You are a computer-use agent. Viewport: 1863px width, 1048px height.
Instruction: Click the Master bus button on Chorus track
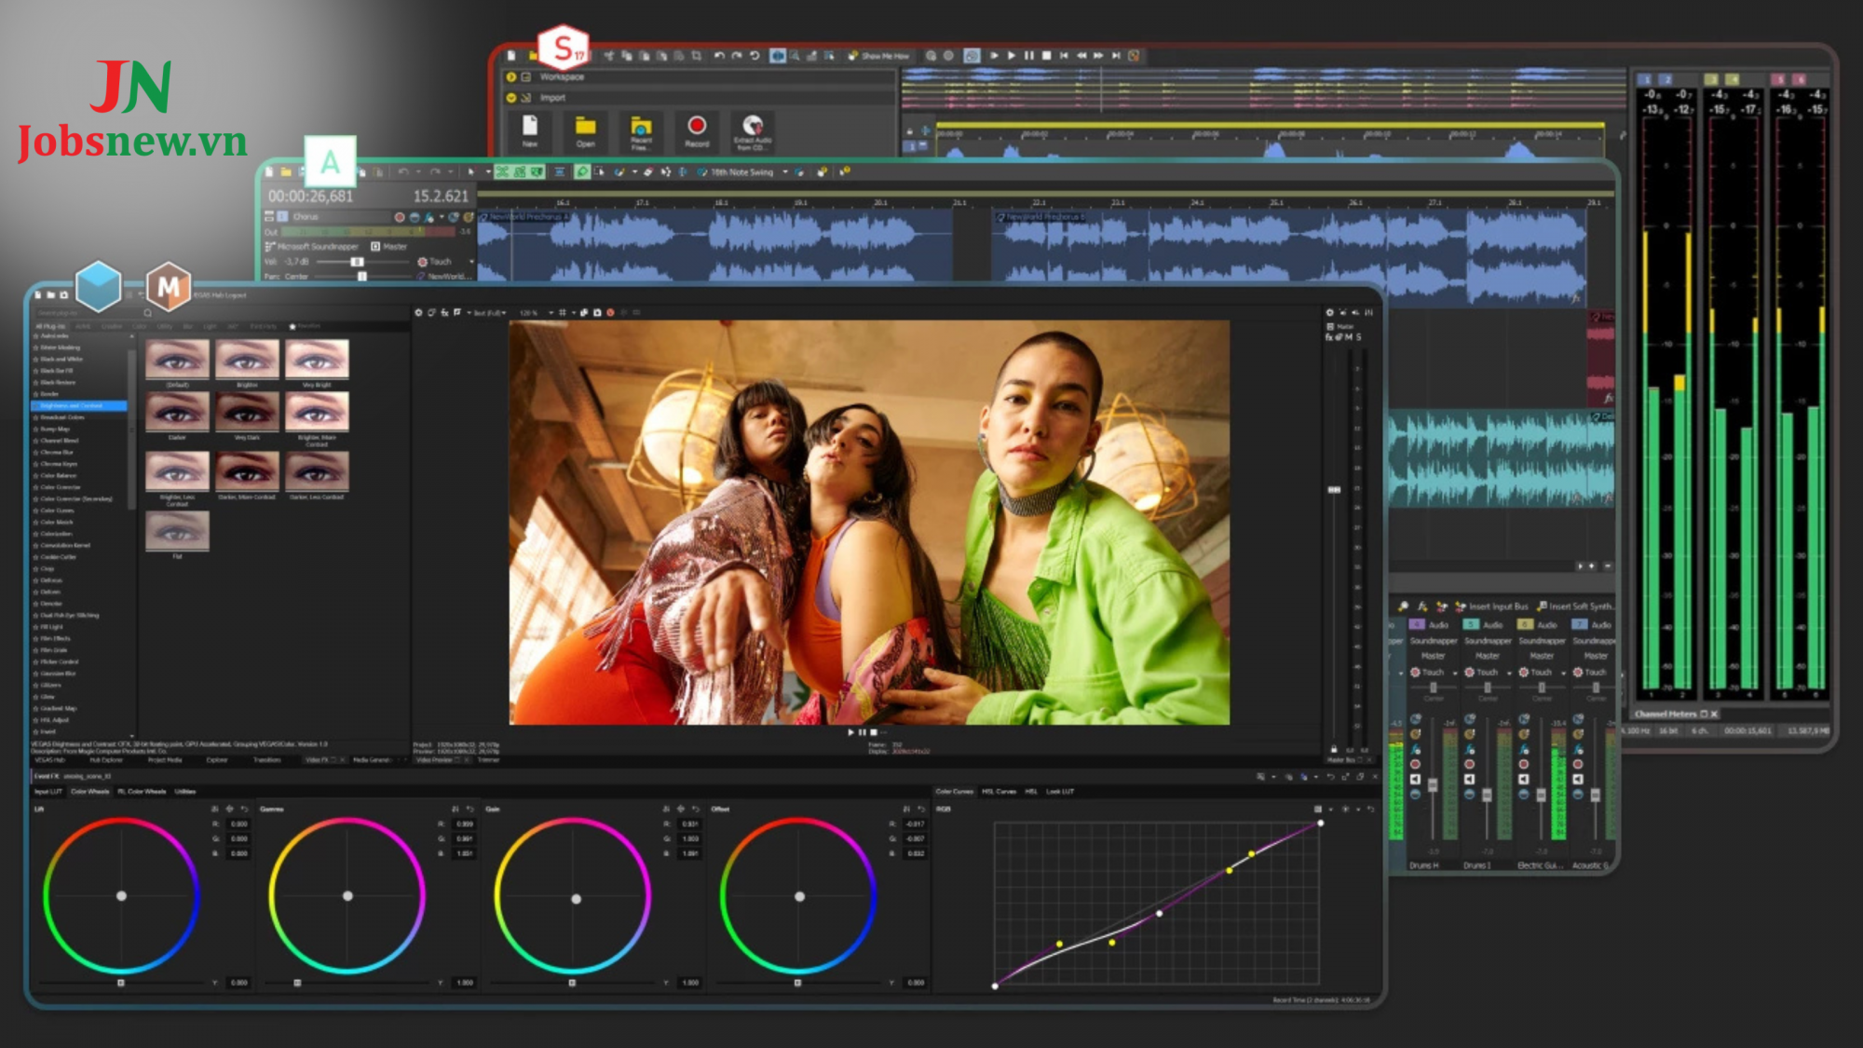389,246
